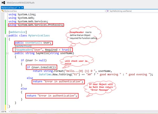
Task: Collapse the SayHello method outline region
Action: tap(7, 53)
